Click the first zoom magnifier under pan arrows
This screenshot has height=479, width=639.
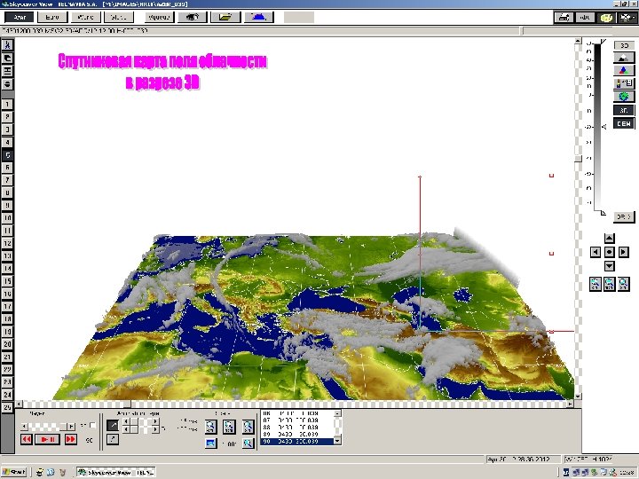pos(596,284)
